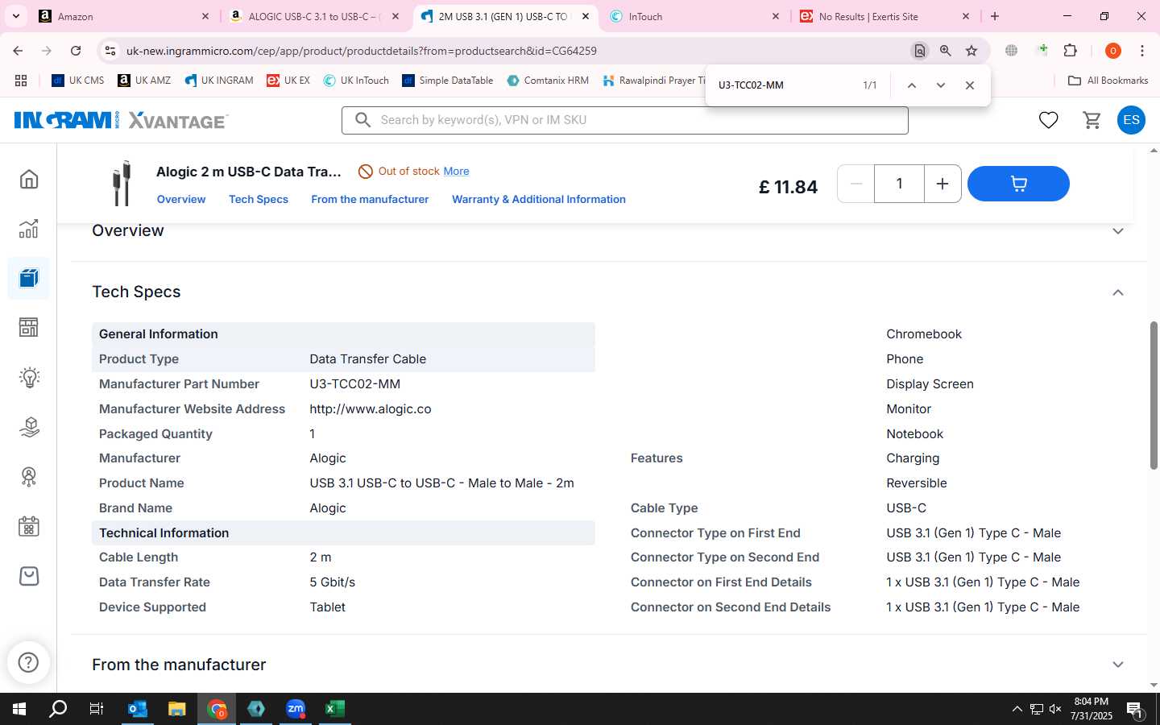Open UK CMS bookmark
Viewport: 1160px width, 725px height.
[78, 81]
